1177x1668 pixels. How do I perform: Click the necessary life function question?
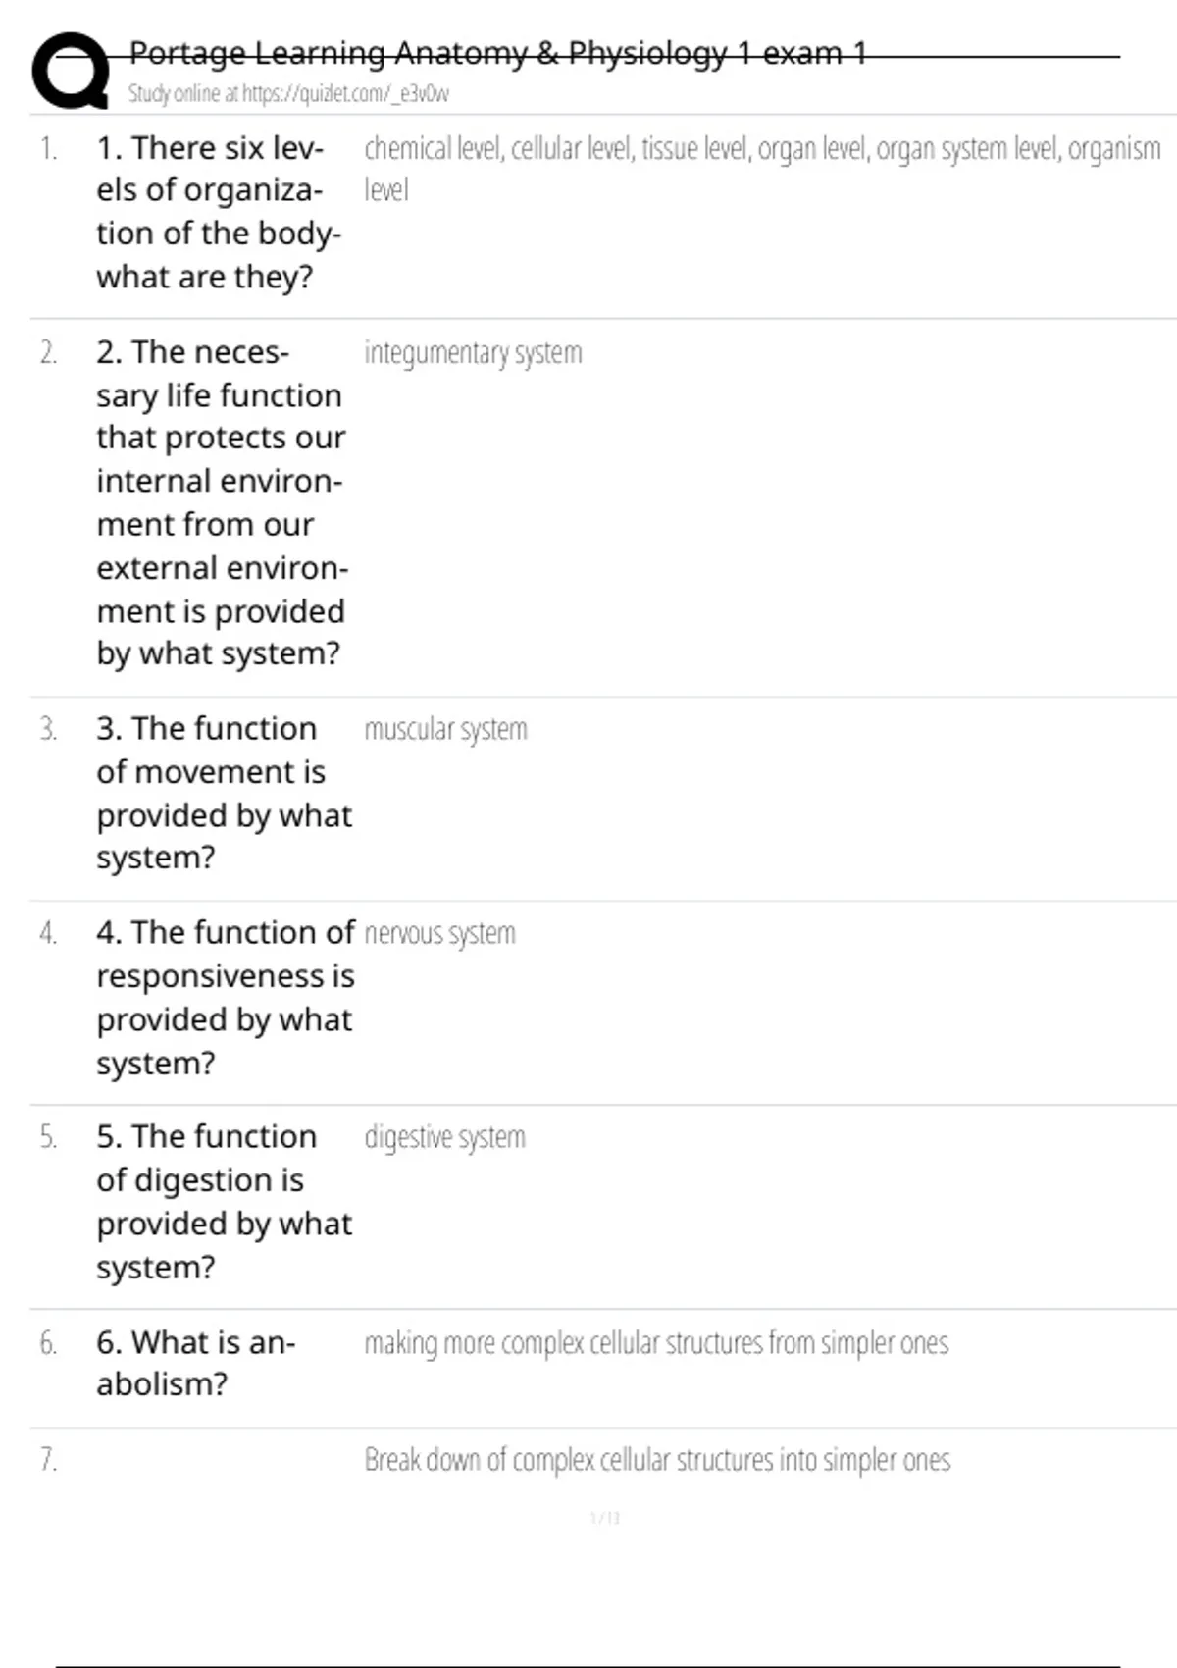click(222, 502)
